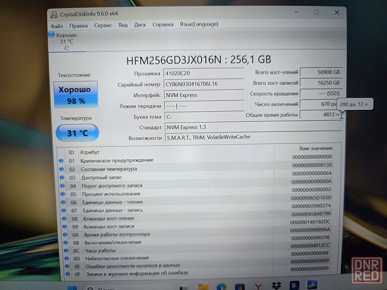Image resolution: width=387 pixels, height=290 pixels.
Task: Select row 06 Единицы данных - чтение
Action: [x=197, y=200]
